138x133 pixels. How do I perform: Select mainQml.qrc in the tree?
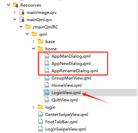[x=39, y=20]
